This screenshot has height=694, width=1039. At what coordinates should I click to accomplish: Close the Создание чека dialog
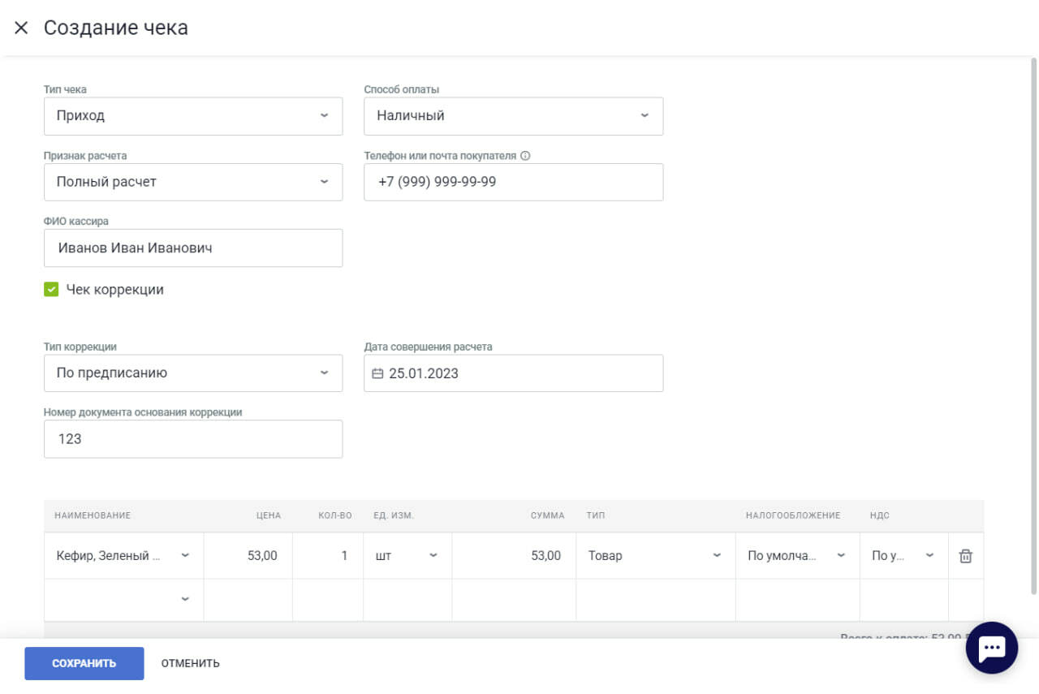pos(21,28)
